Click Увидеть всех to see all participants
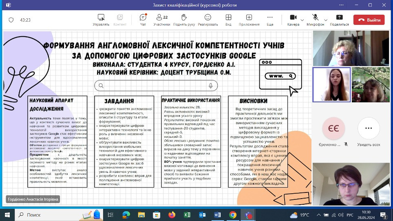Viewport: 393px width, 221px height. (x=369, y=132)
